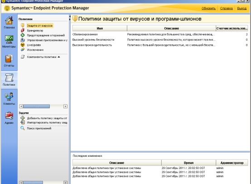Image resolution: width=251 pixels, height=184 pixels.
Task: Click the magnifier search applications icon
Action: [x=23, y=128]
